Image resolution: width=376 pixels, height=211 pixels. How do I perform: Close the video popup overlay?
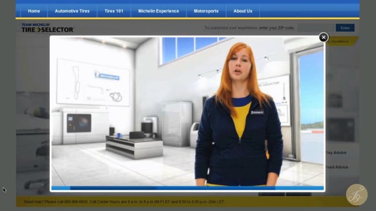coord(324,38)
